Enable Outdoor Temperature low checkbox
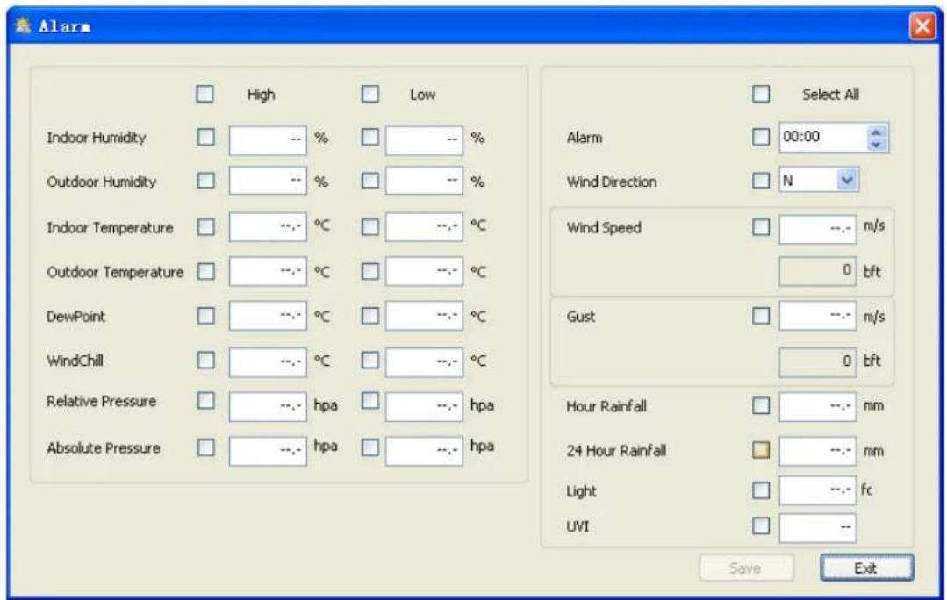This screenshot has width=947, height=600. (x=370, y=271)
